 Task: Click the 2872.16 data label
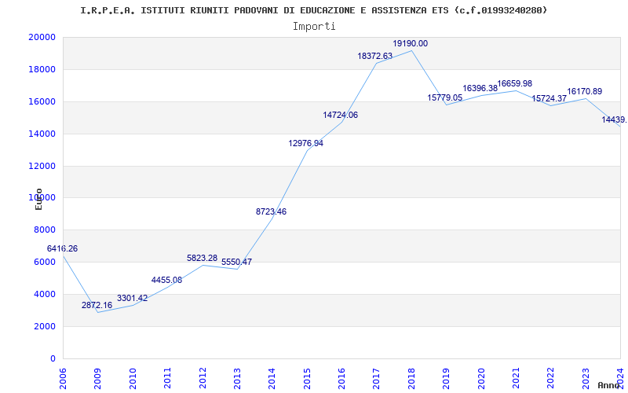click(x=97, y=305)
